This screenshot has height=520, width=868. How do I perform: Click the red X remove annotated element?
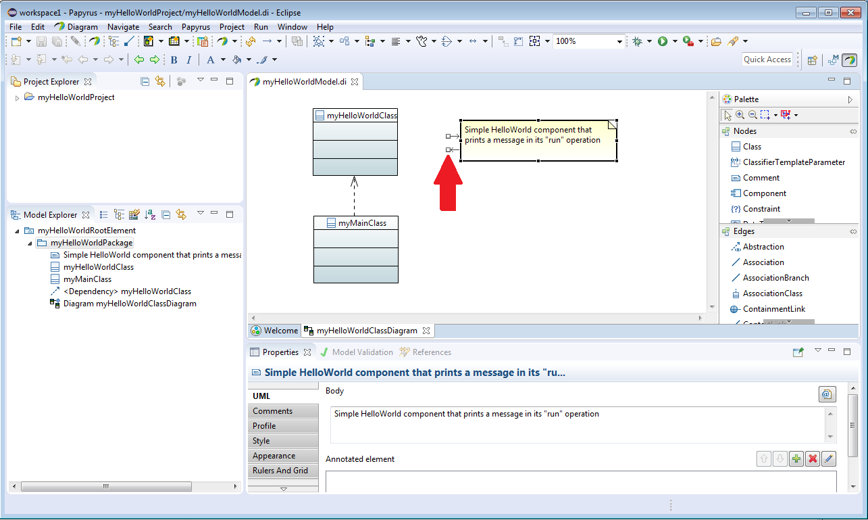point(813,459)
